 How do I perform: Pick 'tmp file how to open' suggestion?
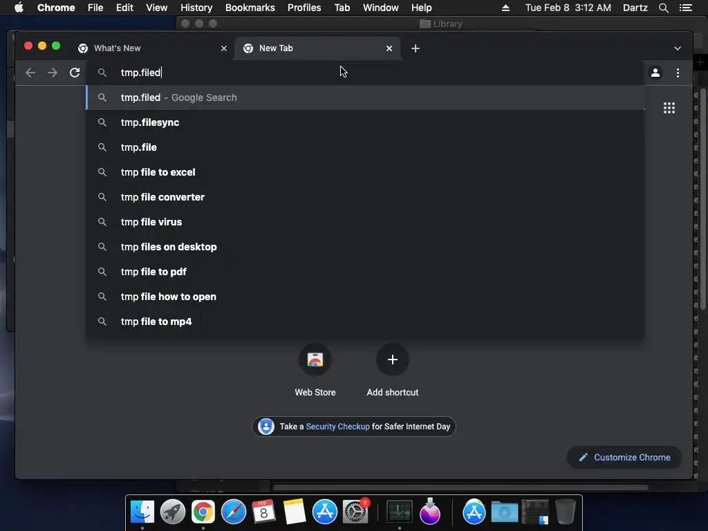365,297
